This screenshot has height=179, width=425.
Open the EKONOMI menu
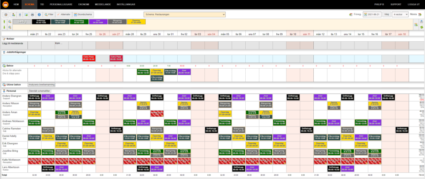click(83, 5)
